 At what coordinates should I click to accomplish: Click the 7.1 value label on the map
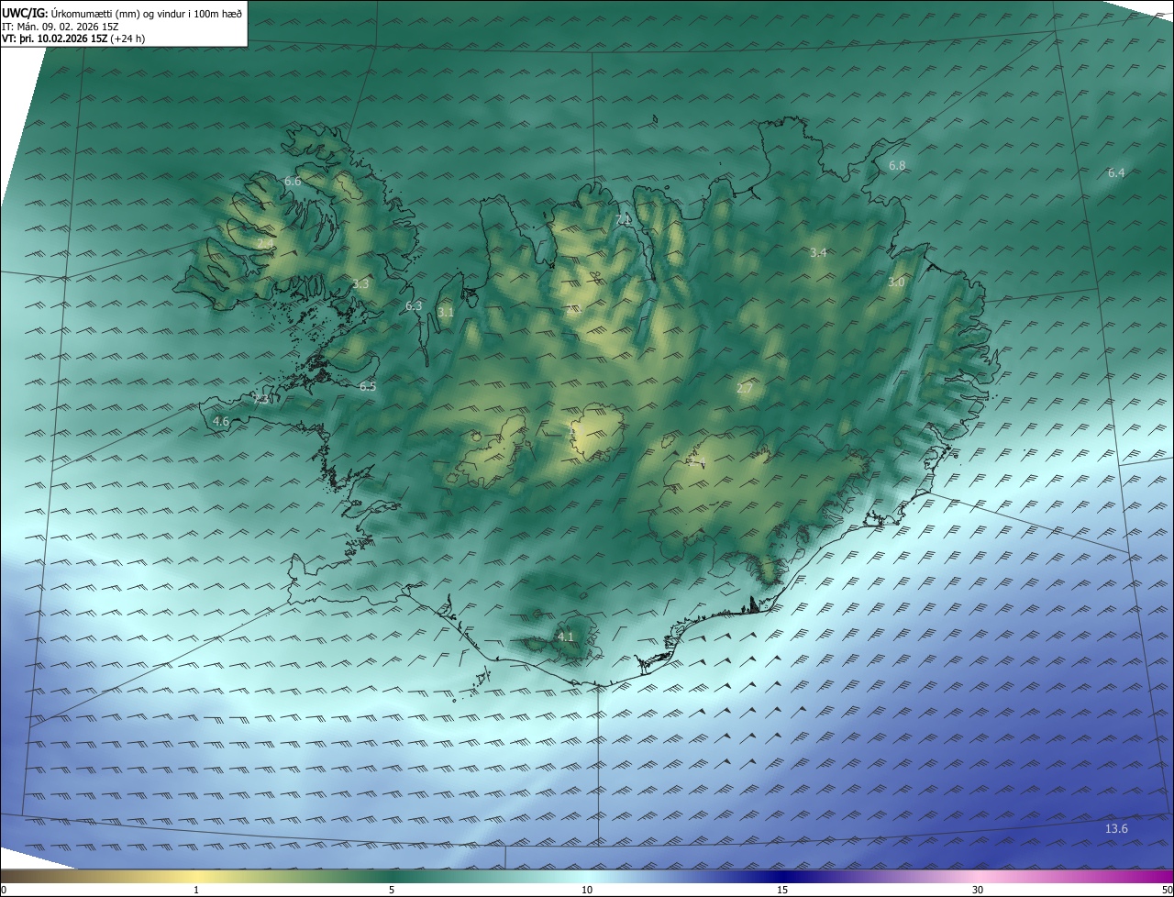pyautogui.click(x=624, y=219)
